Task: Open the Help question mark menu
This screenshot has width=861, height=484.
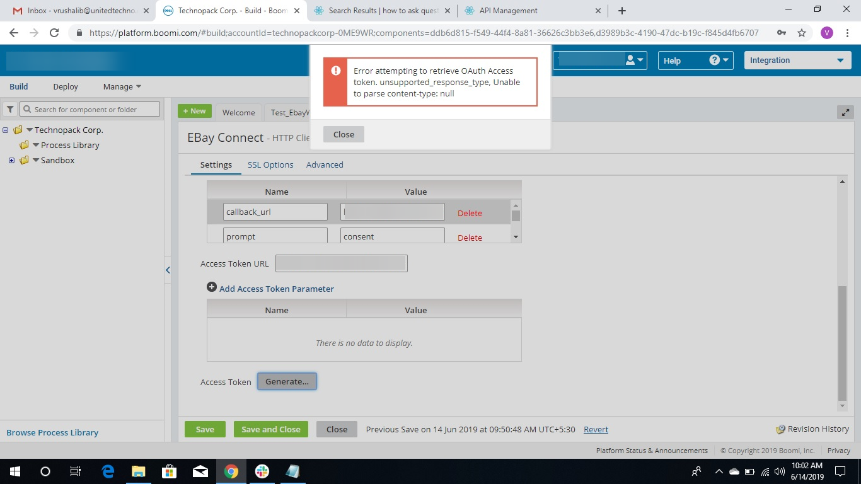Action: click(x=719, y=60)
